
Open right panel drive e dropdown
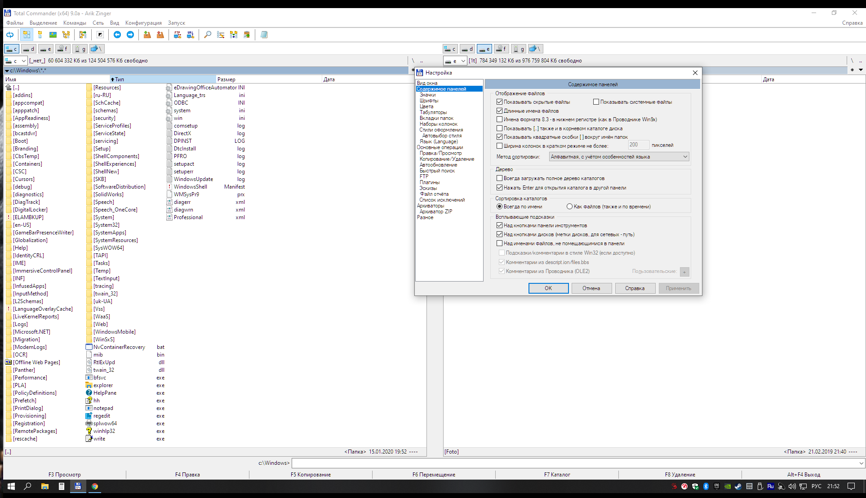click(x=455, y=61)
